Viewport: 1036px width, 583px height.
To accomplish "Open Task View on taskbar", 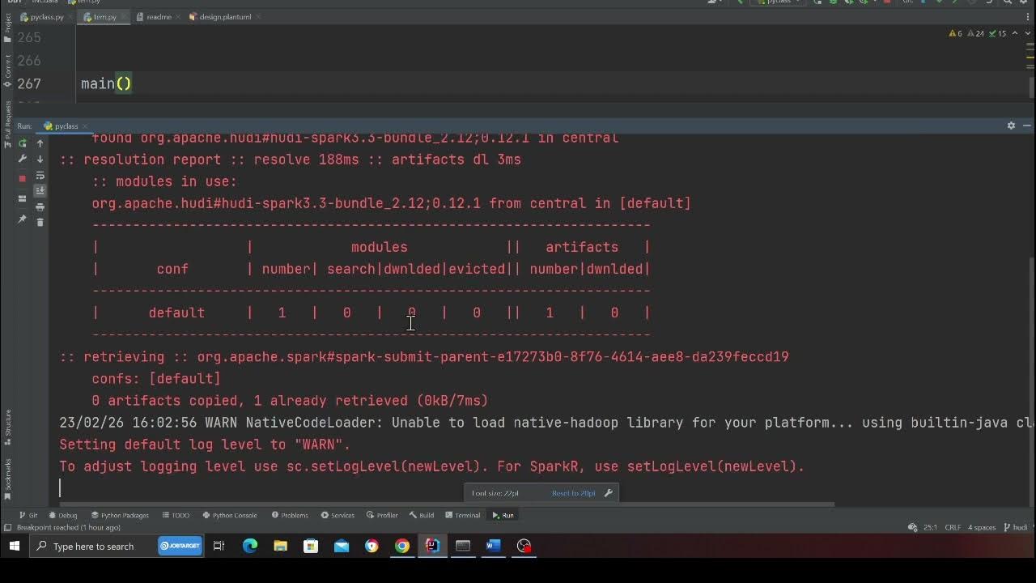I will 219,547.
